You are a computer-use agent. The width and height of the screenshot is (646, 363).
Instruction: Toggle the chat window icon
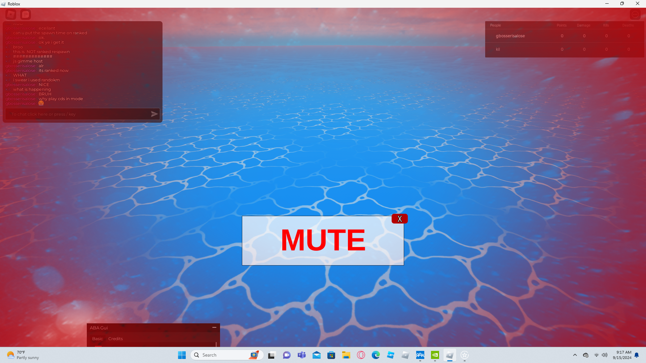coord(26,14)
